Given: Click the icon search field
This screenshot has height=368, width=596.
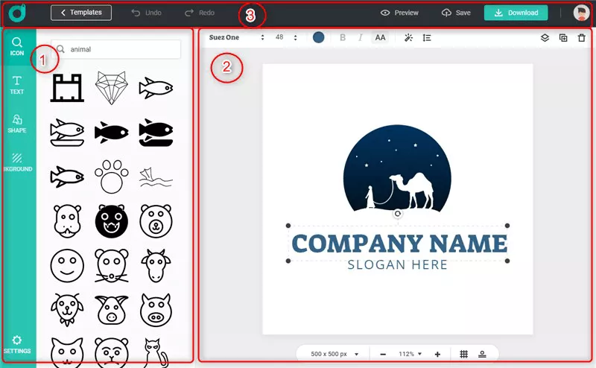Looking at the screenshot, I should (119, 50).
